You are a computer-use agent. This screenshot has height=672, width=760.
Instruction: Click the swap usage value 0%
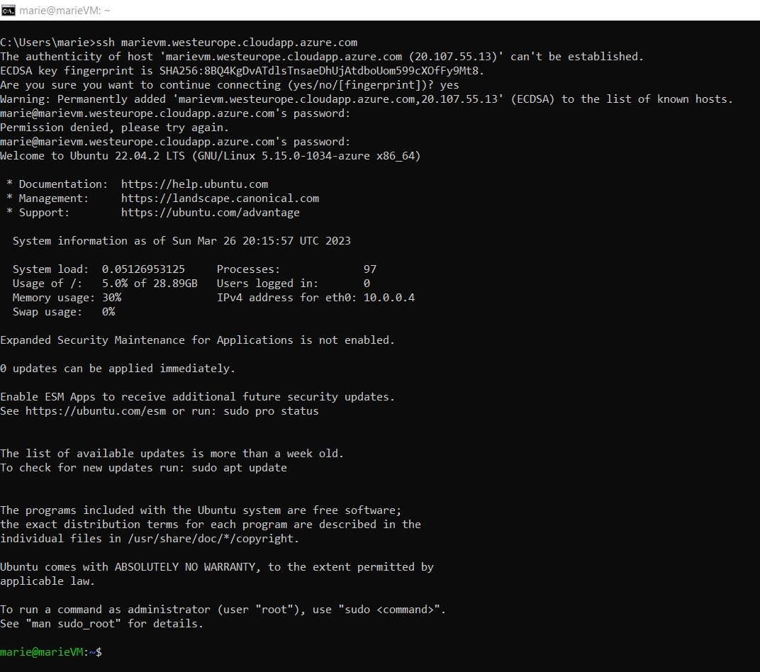click(x=108, y=311)
